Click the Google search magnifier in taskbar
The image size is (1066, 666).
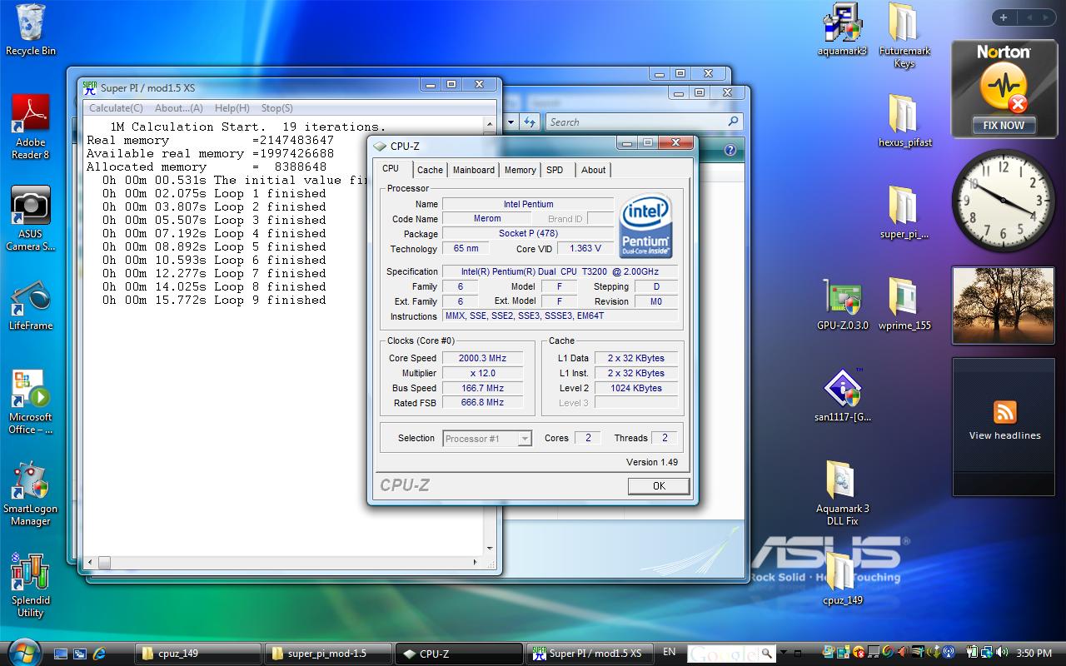coord(767,654)
